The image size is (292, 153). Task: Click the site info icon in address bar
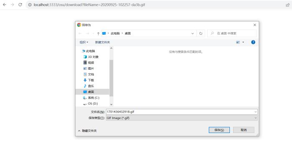(x=30, y=5)
